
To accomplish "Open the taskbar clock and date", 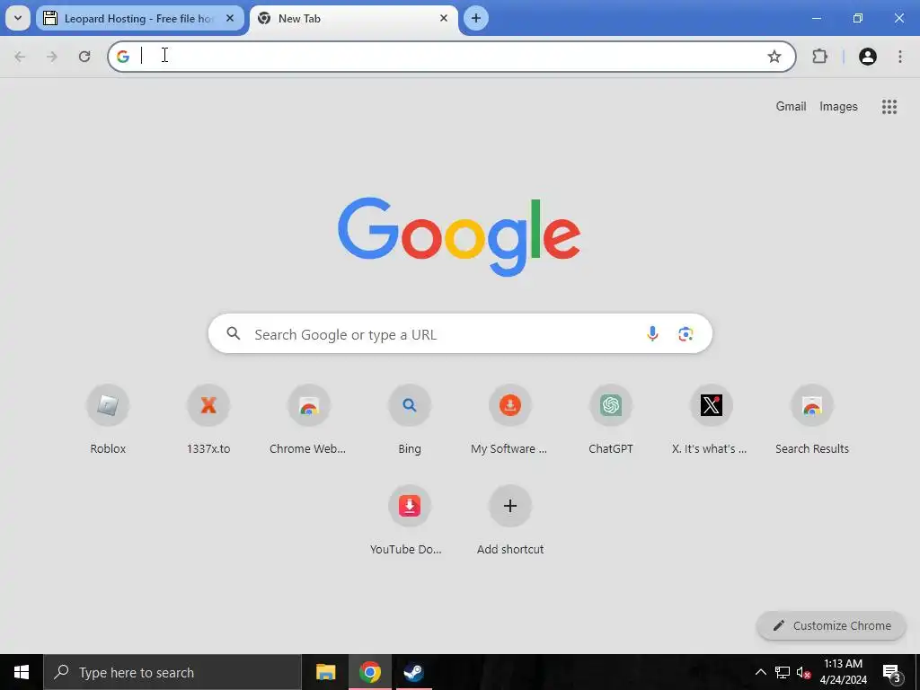I will coord(843,672).
